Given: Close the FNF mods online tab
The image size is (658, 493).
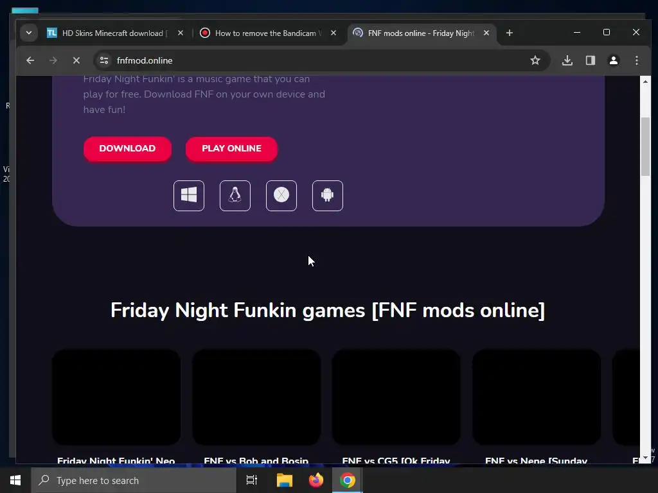Looking at the screenshot, I should 486,33.
